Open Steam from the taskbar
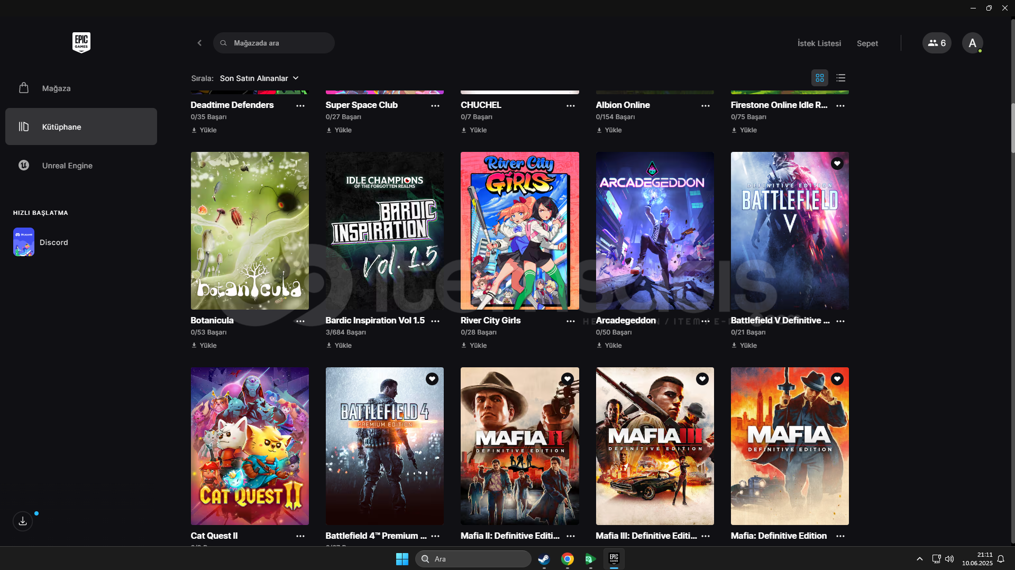The image size is (1015, 570). point(544,559)
